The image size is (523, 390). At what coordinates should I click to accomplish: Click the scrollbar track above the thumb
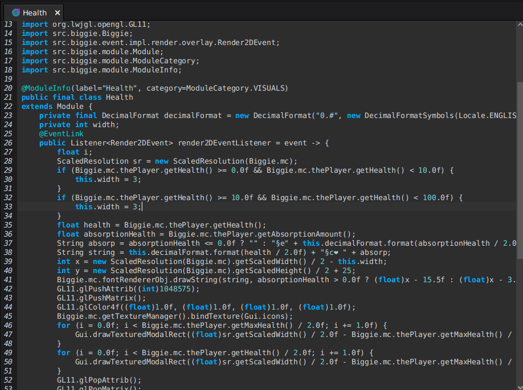[x=519, y=54]
